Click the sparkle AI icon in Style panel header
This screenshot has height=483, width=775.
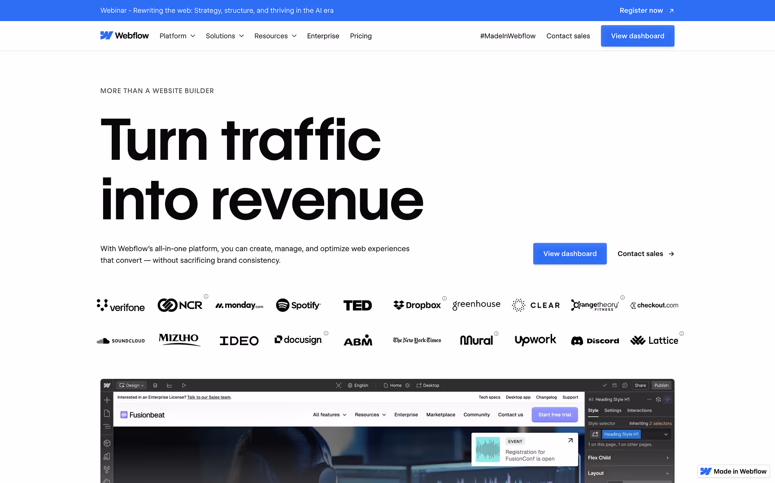[667, 399]
